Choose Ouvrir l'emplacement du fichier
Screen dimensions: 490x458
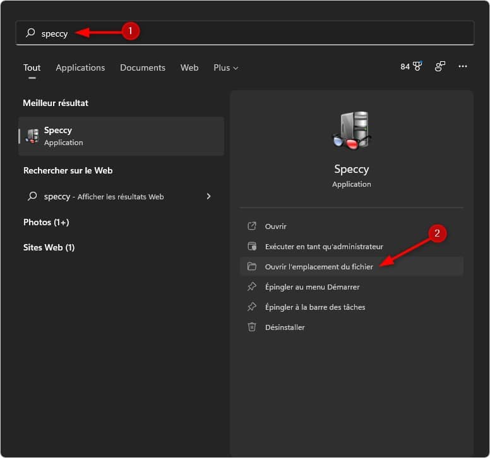(x=352, y=266)
